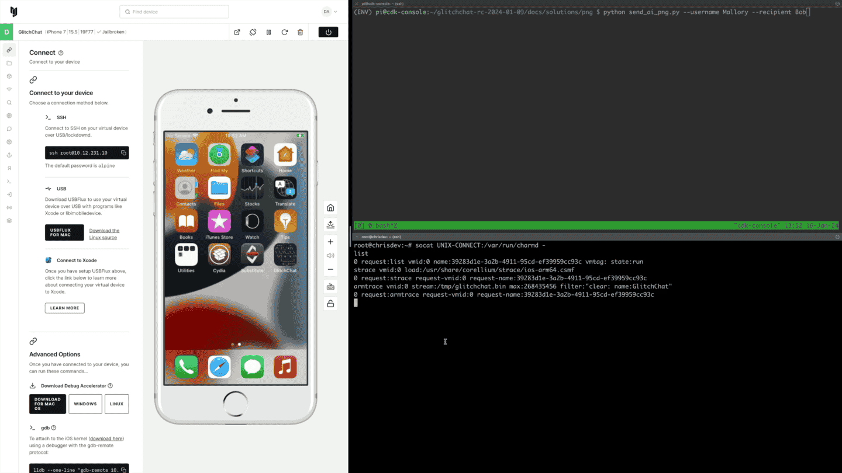Copy the SSH command using the copy icon
The width and height of the screenshot is (842, 473).
123,152
